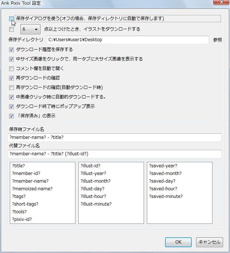
Task: Open the rating points dropdown showing 6
Action: pos(30,29)
